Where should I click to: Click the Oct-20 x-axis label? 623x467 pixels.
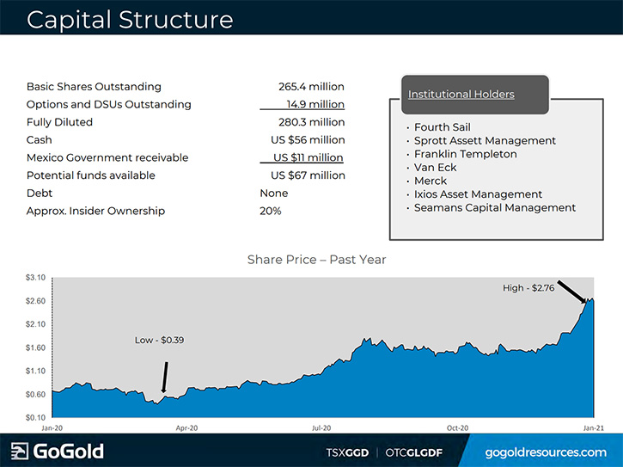coord(458,428)
